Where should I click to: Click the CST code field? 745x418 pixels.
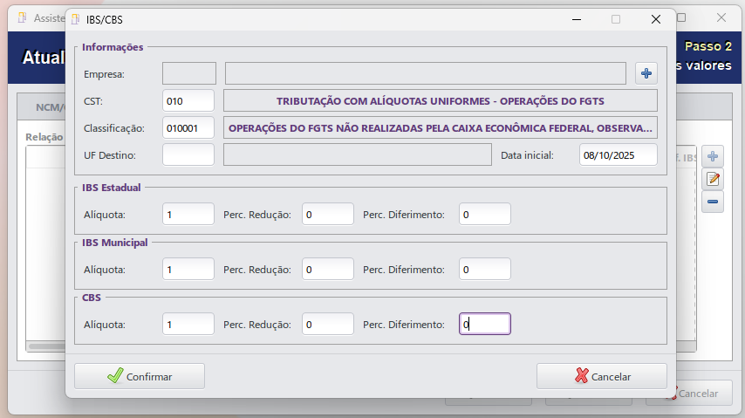click(x=188, y=100)
